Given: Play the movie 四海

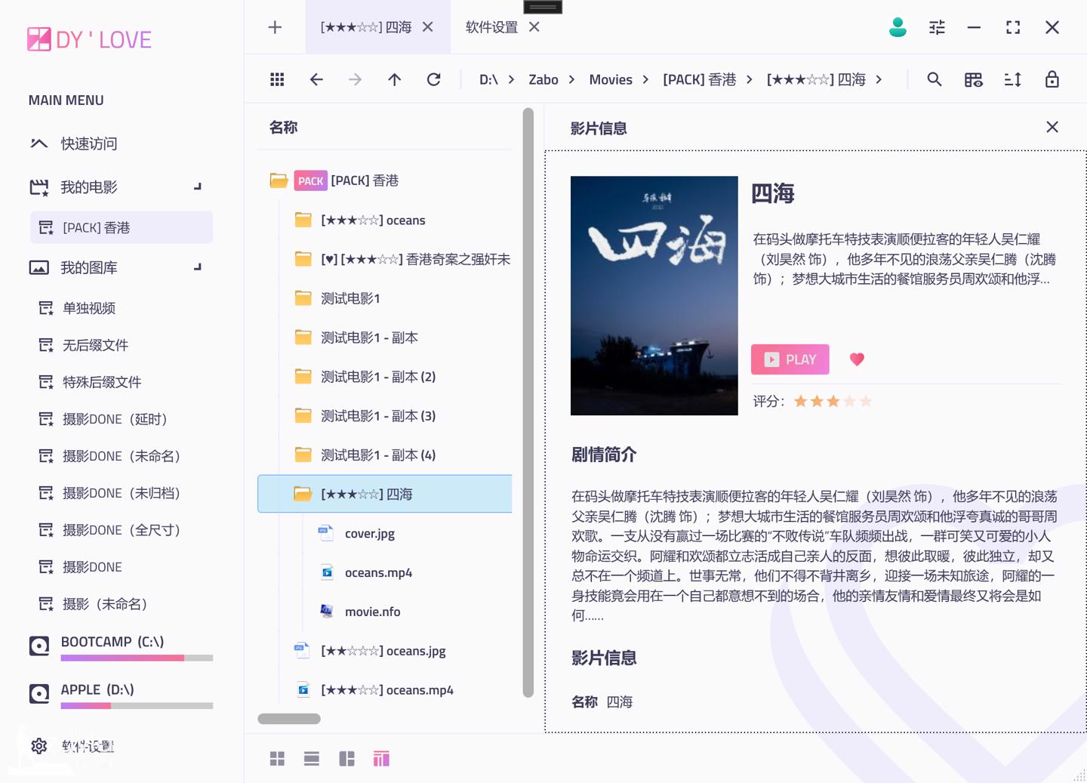Looking at the screenshot, I should pos(790,359).
